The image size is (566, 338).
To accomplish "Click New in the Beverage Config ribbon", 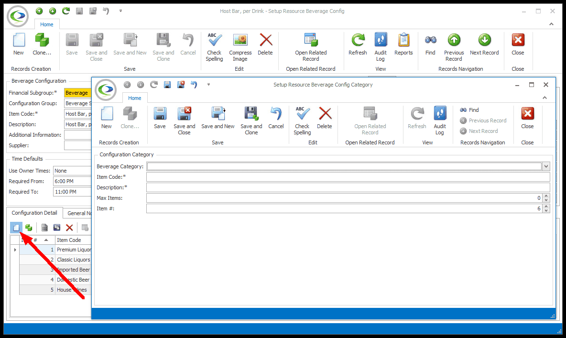I will (19, 44).
